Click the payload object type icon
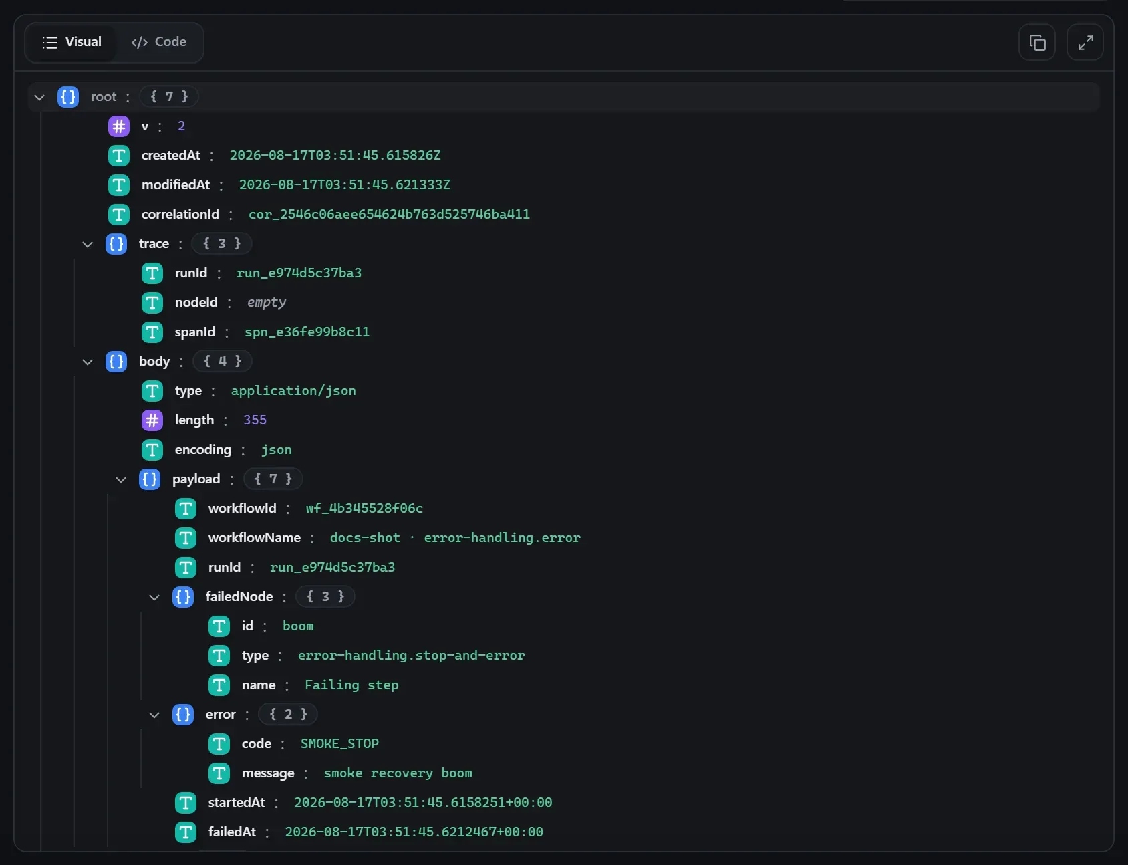Screen dimensions: 1128x865 tap(150, 479)
